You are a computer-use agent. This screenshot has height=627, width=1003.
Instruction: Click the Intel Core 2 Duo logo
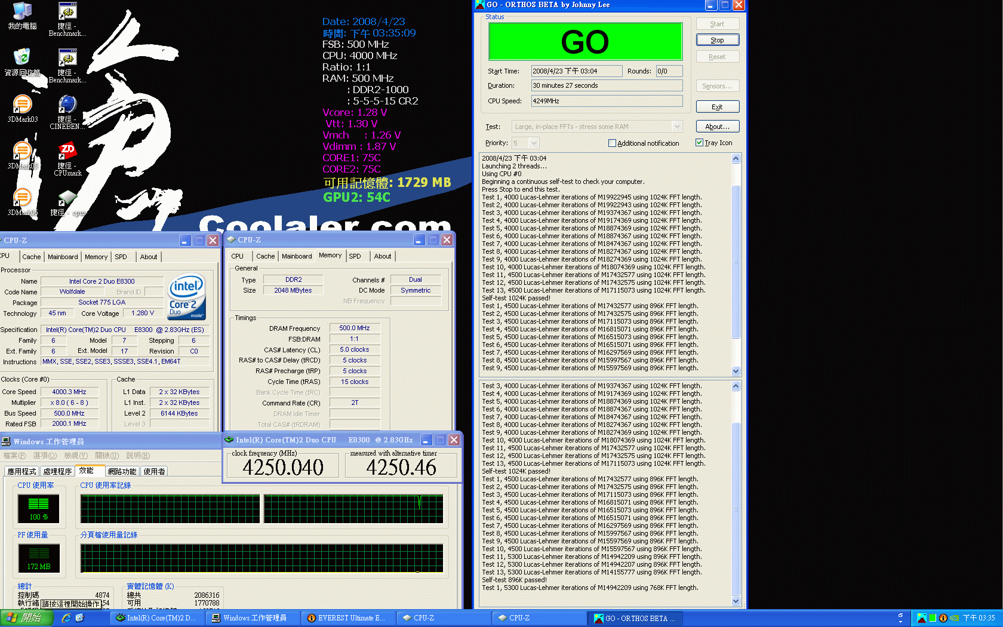coord(187,296)
